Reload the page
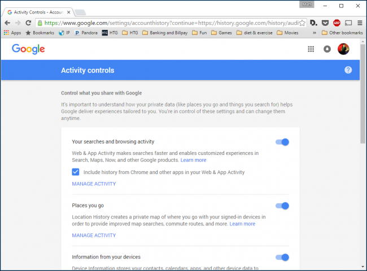Viewport: 367px width, 271px height. click(x=28, y=23)
